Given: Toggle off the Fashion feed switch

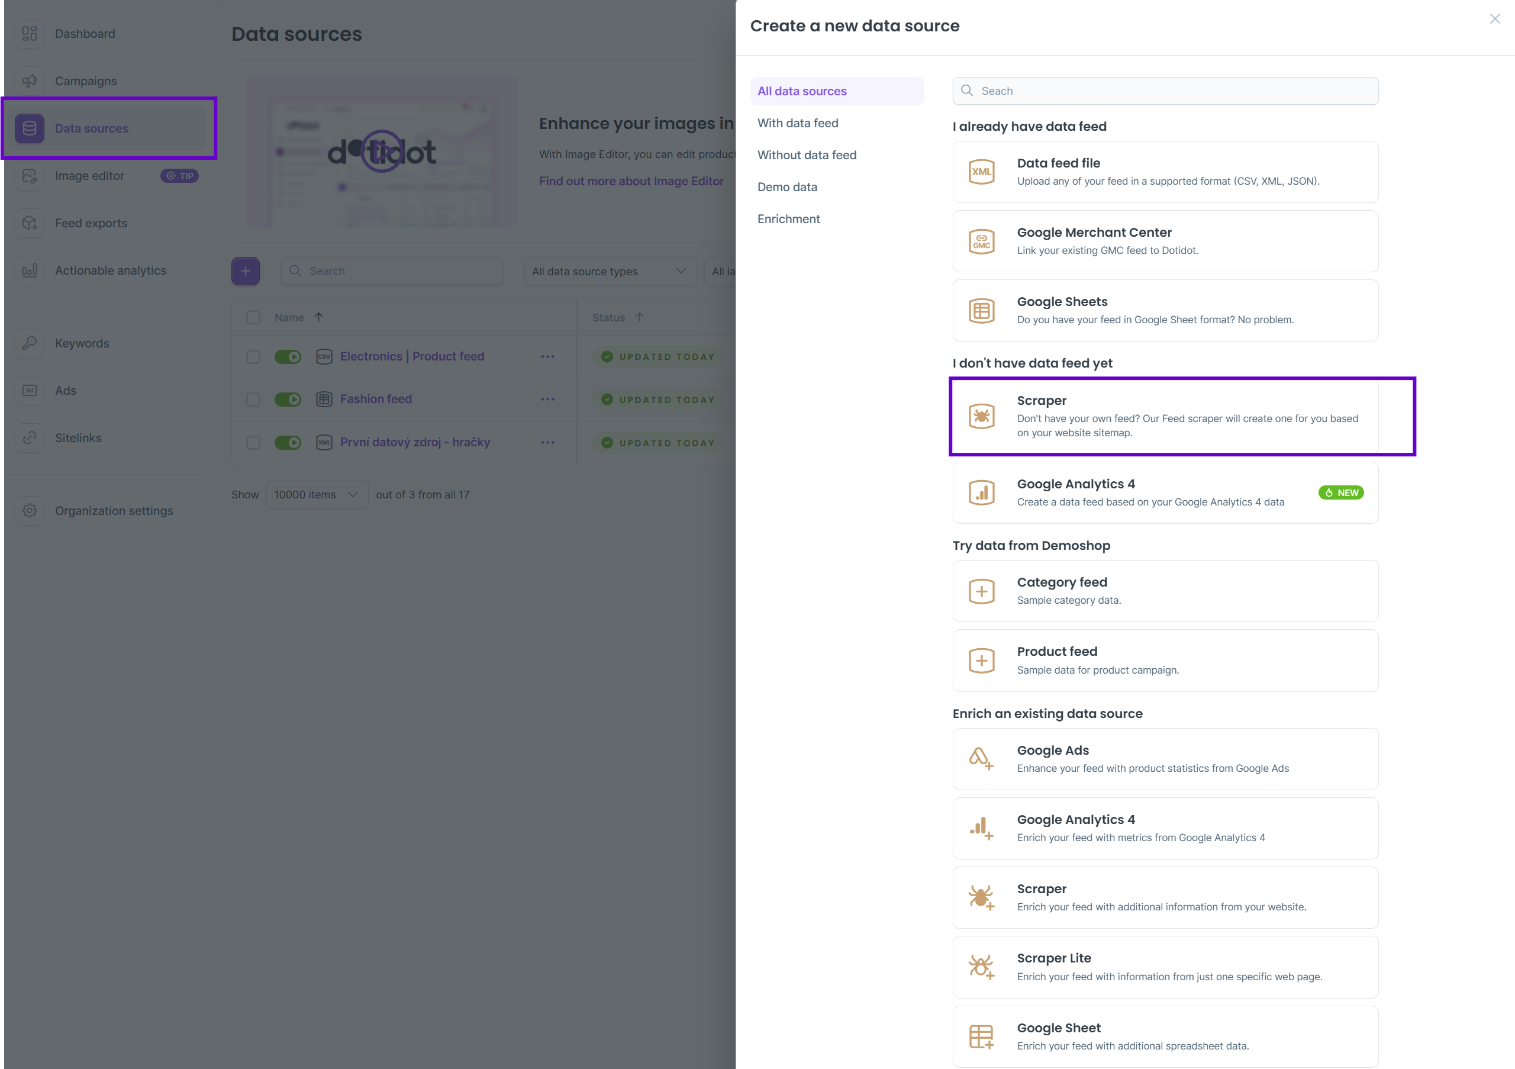Looking at the screenshot, I should point(288,399).
